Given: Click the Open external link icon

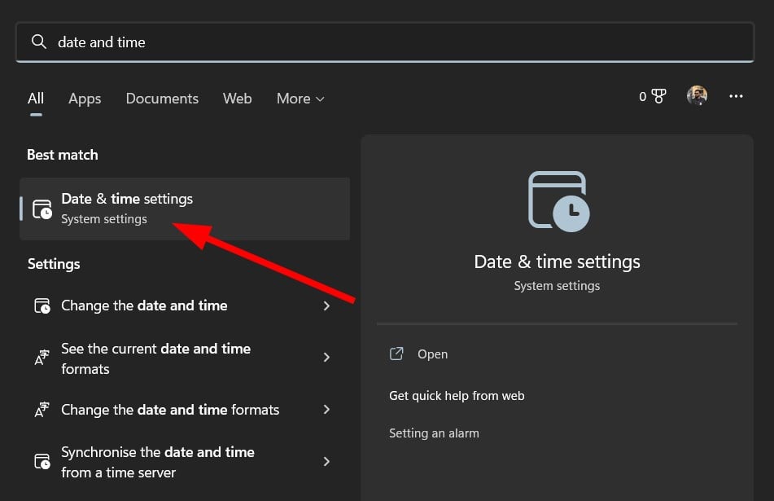Looking at the screenshot, I should tap(396, 354).
